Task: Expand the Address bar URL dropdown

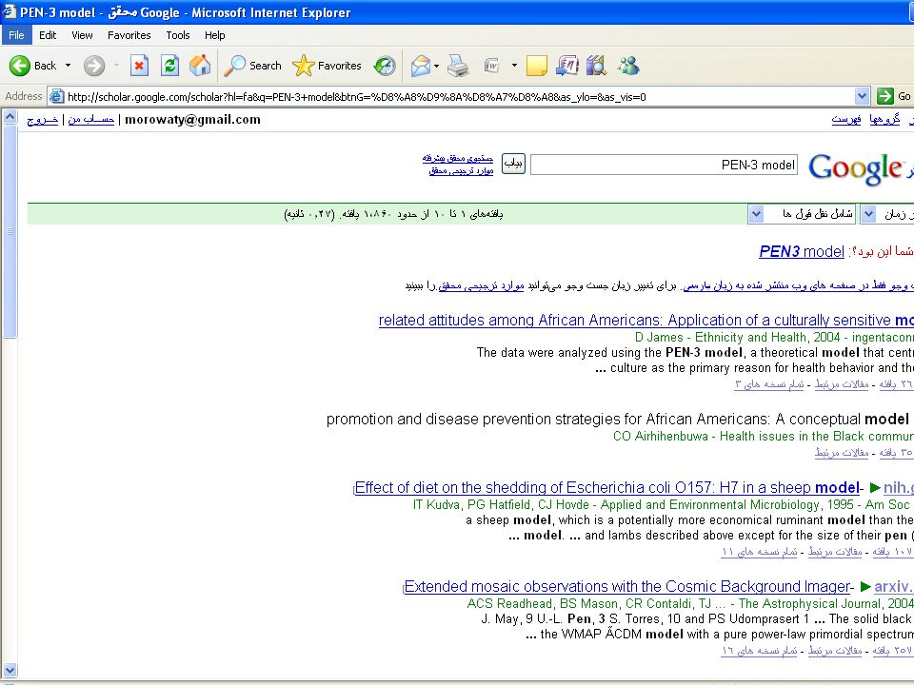Action: point(863,96)
